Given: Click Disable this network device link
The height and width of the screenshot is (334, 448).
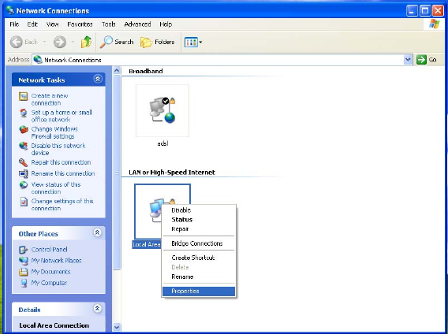Looking at the screenshot, I should tap(58, 149).
